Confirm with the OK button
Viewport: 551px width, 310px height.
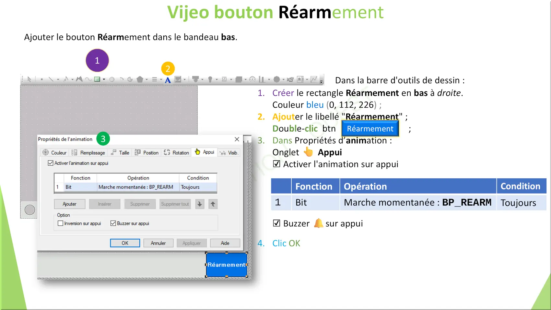click(x=125, y=243)
